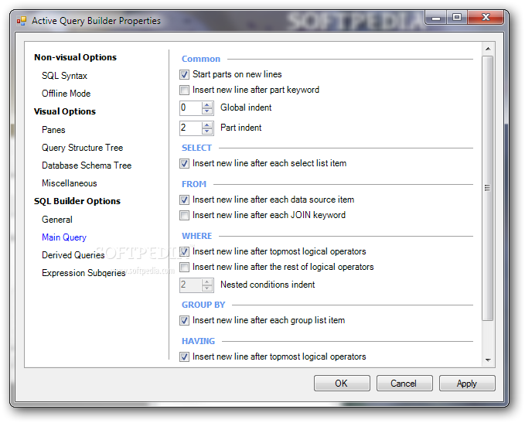The width and height of the screenshot is (525, 423).
Task: Open the SQL Syntax page
Action: pyautogui.click(x=64, y=76)
